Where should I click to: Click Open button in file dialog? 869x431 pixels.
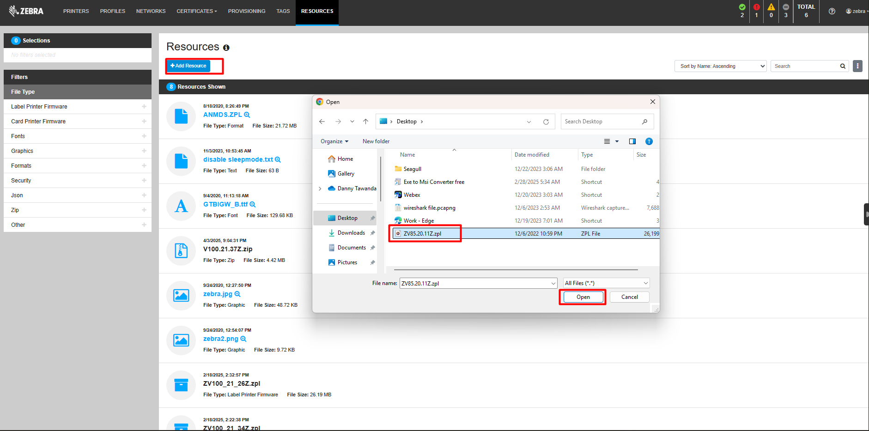click(583, 297)
